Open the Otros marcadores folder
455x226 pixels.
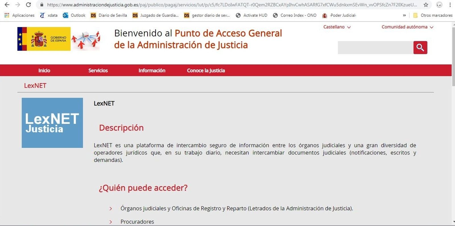[x=433, y=15]
